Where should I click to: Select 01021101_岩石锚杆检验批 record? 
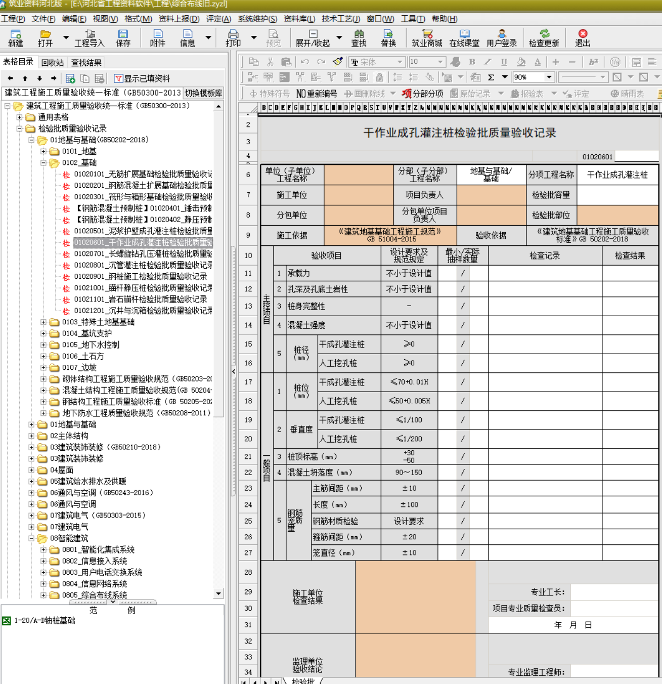point(141,300)
